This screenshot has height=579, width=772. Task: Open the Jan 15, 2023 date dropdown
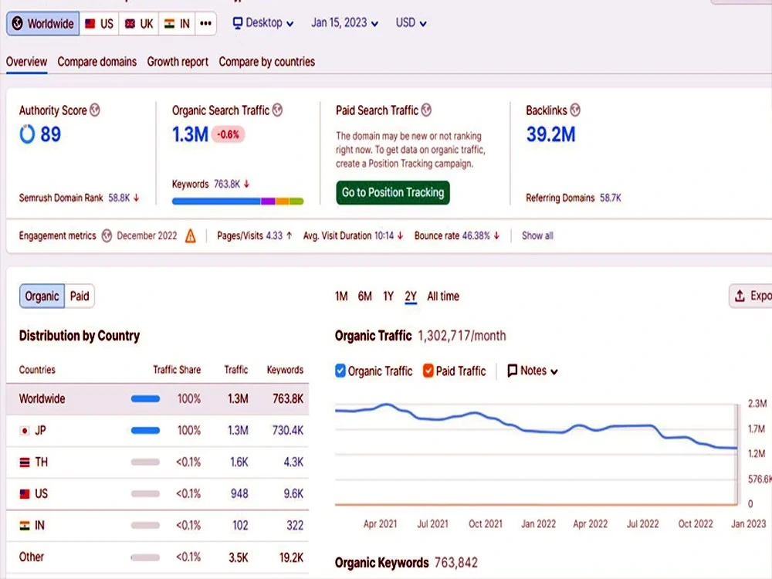point(344,23)
